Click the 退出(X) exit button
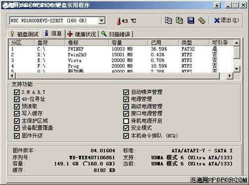249x185 pixels. 226,20
